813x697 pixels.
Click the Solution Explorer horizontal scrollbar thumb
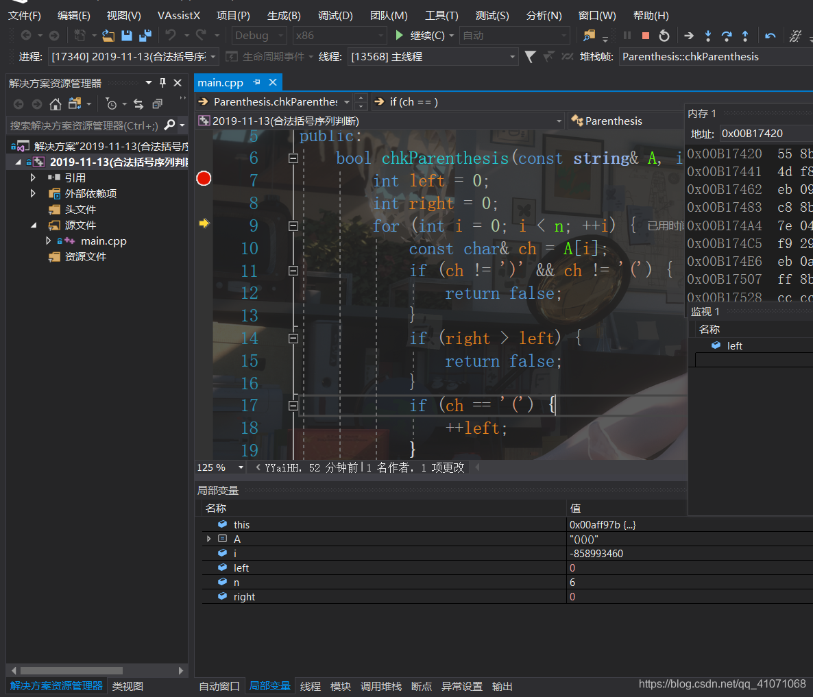(71, 670)
